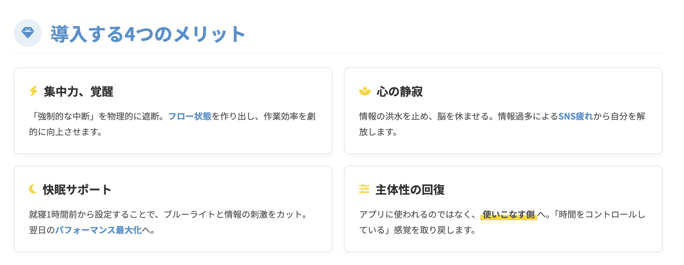Click the lightning bolt icon
The height and width of the screenshot is (265, 684).
coord(34,91)
